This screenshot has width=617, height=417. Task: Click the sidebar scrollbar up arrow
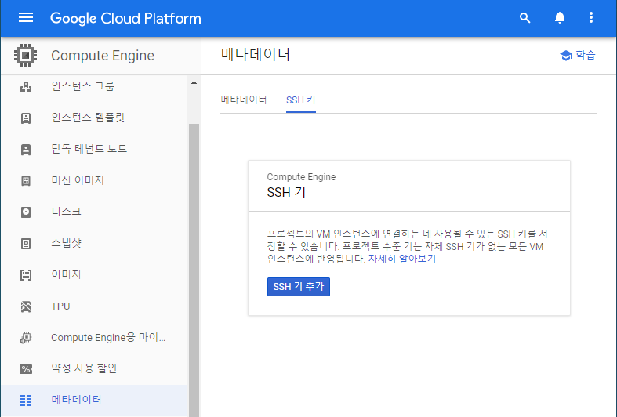click(x=194, y=82)
